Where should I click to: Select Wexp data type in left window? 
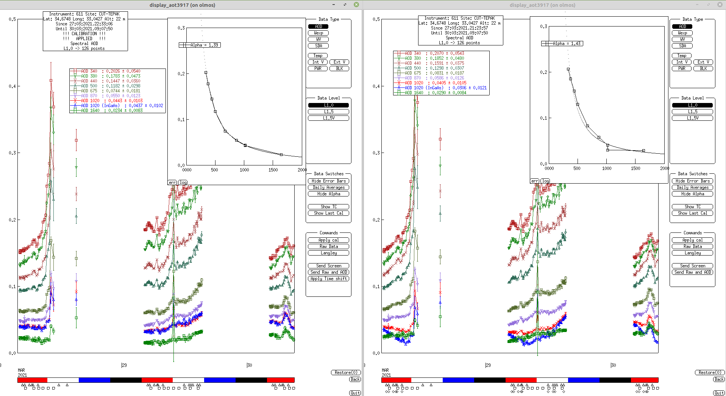click(x=318, y=33)
